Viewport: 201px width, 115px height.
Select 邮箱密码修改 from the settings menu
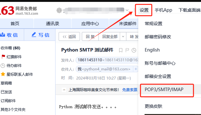(x=158, y=37)
